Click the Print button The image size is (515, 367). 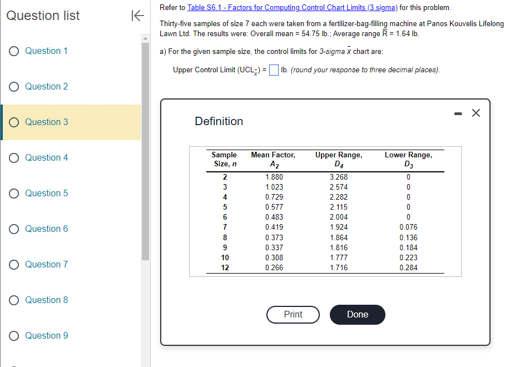[x=293, y=315]
